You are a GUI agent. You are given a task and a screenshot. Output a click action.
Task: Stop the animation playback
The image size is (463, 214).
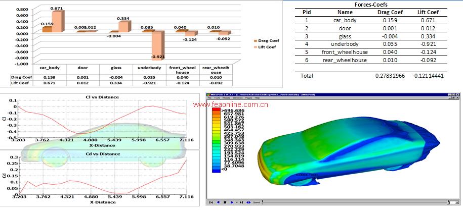coord(225,202)
